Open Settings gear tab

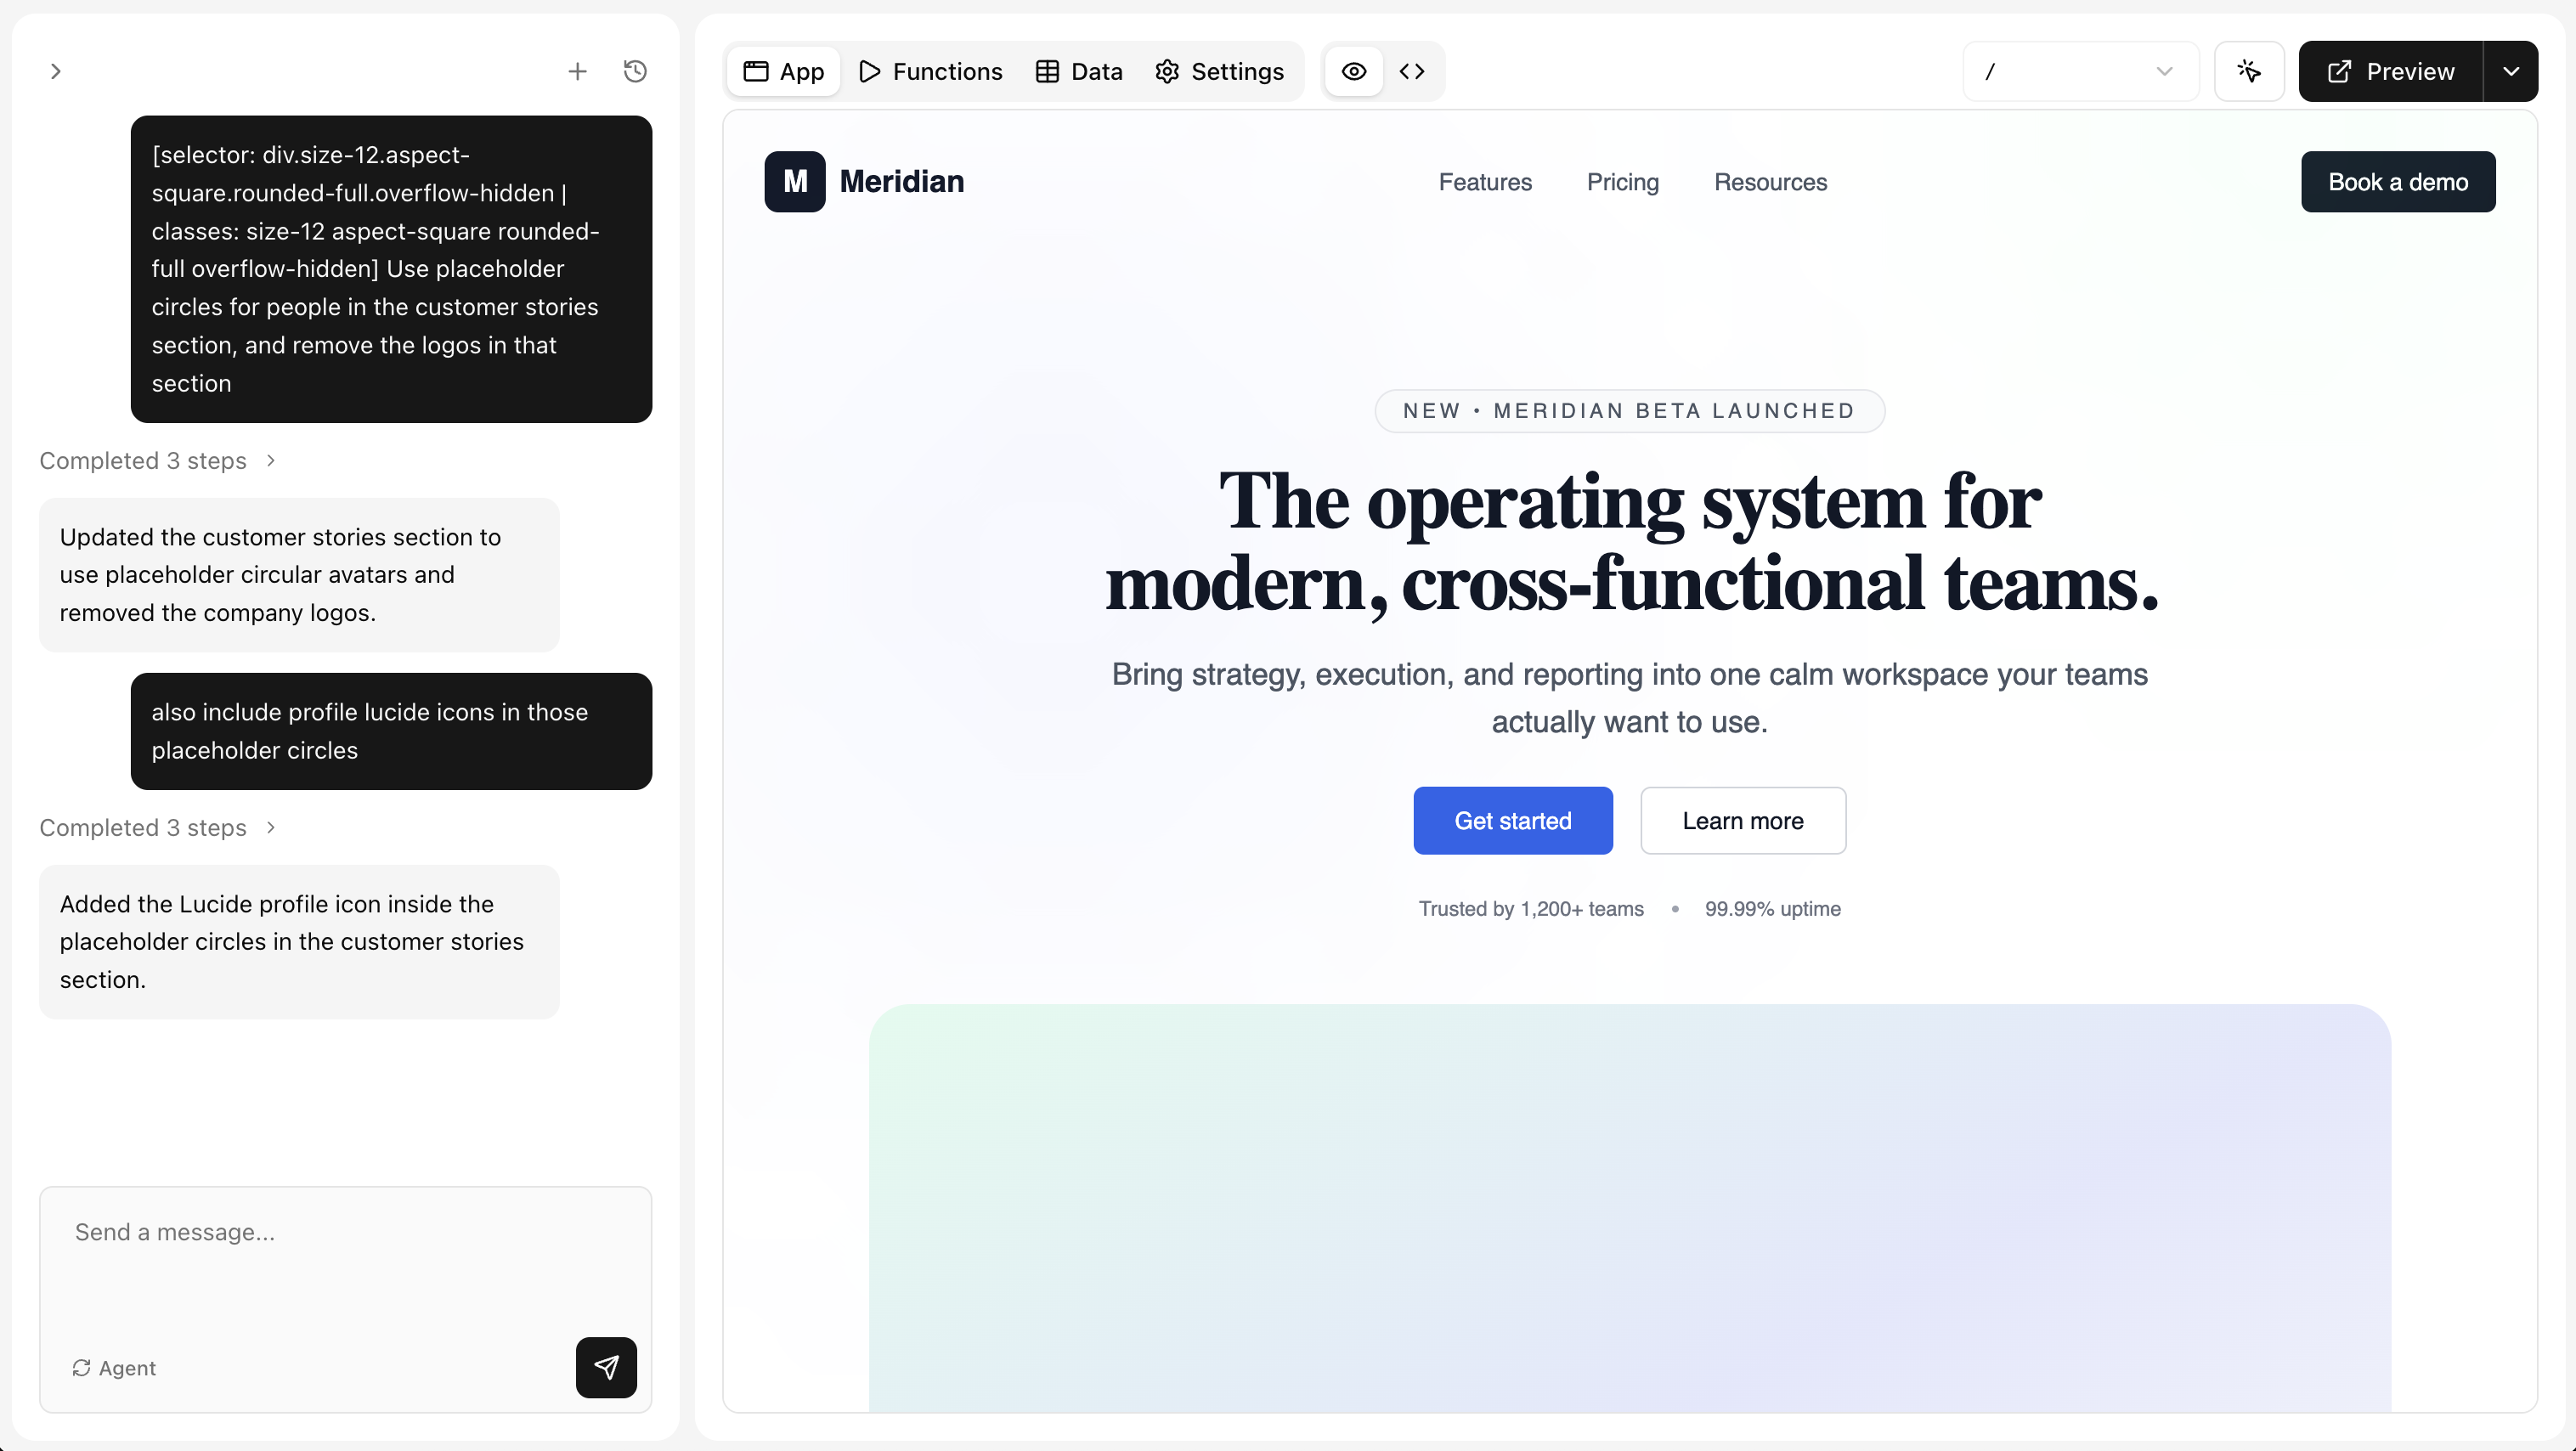(x=1219, y=71)
